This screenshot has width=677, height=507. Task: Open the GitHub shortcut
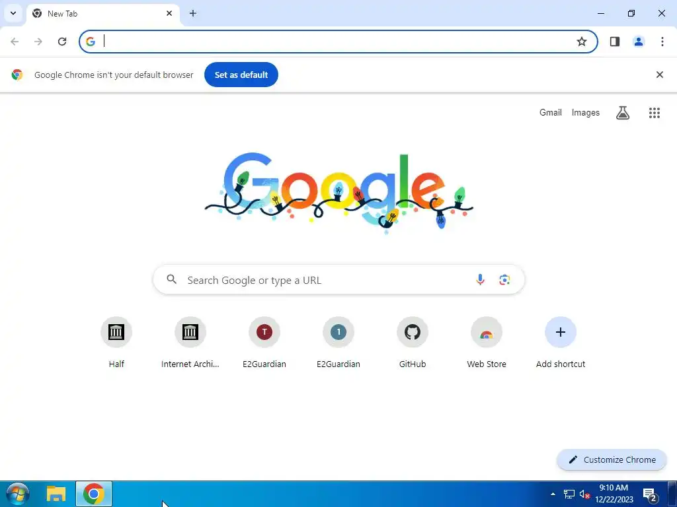413,343
